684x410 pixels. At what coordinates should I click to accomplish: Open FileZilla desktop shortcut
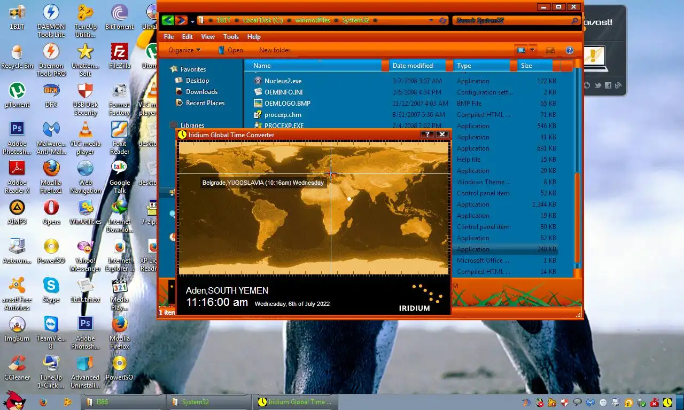(x=119, y=56)
